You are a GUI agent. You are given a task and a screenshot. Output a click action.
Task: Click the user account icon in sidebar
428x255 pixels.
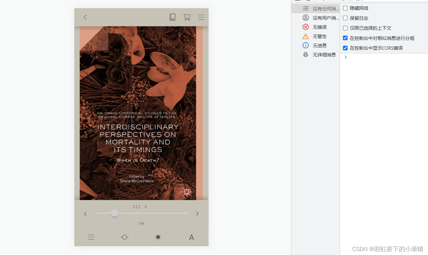[x=305, y=18]
